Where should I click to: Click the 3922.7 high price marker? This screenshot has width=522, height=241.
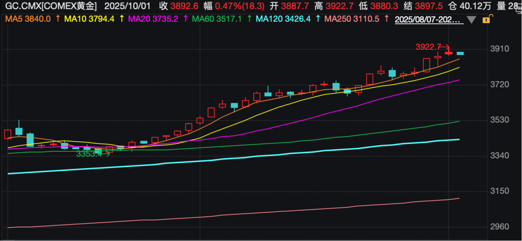(x=428, y=47)
